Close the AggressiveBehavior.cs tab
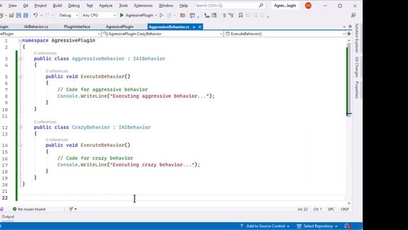The width and height of the screenshot is (408, 230). 200,27
